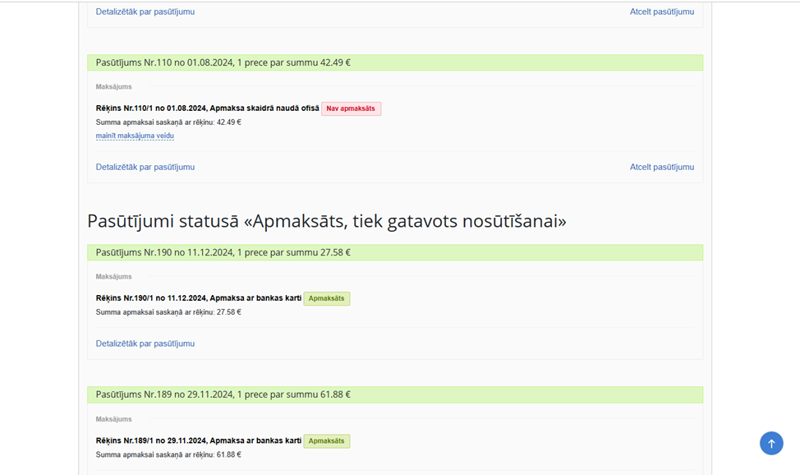Open payment method change link for order 110
Viewport: 800px width, 475px height.
coord(135,136)
